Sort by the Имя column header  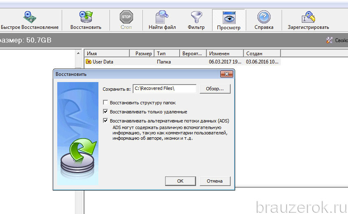click(x=107, y=54)
